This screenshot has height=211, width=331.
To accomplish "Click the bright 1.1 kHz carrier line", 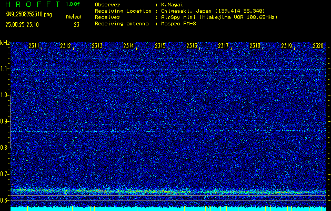I will point(168,70).
